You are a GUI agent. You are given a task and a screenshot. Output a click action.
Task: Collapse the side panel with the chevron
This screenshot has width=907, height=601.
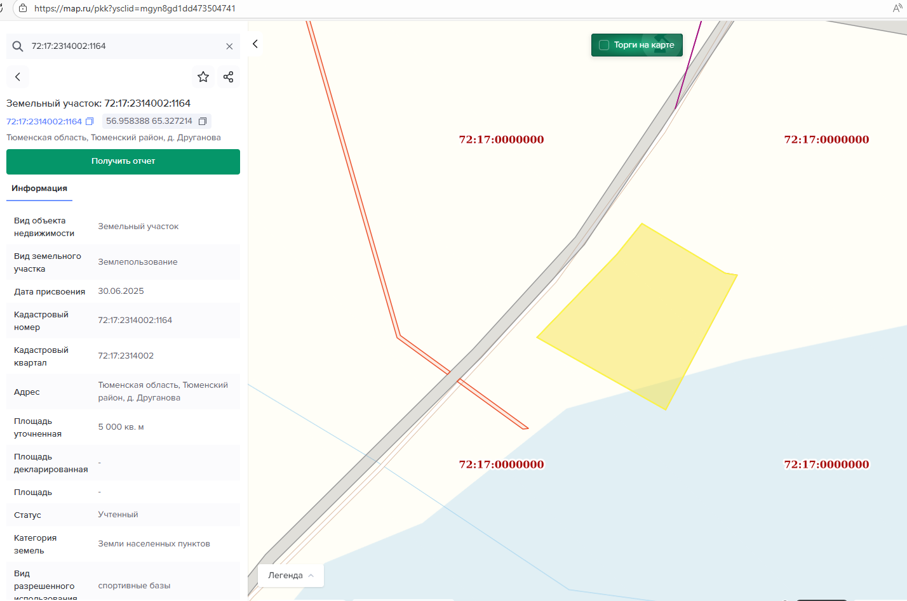(255, 44)
